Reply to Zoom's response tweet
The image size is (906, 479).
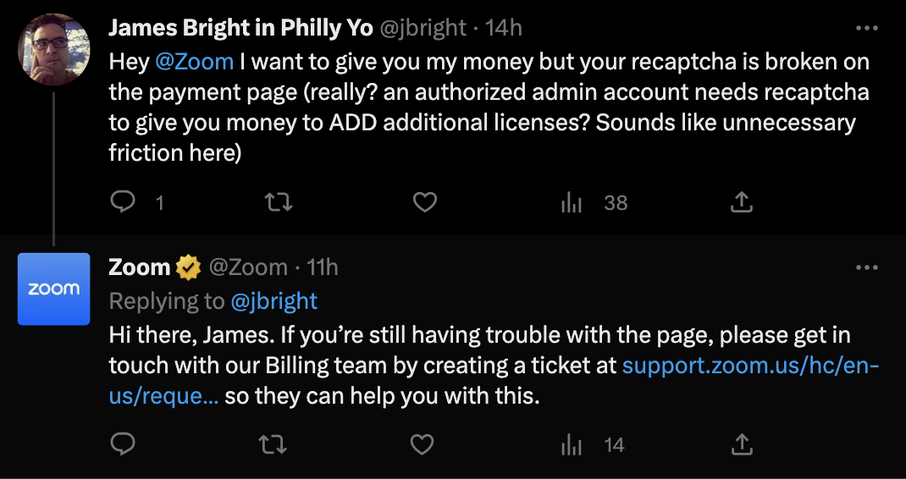click(124, 444)
